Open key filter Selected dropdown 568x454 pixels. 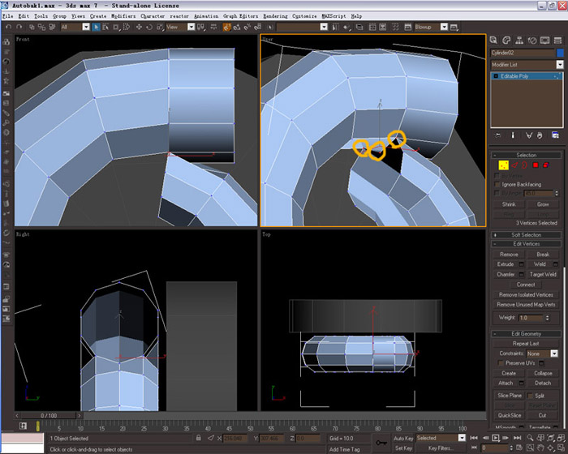[x=441, y=438]
